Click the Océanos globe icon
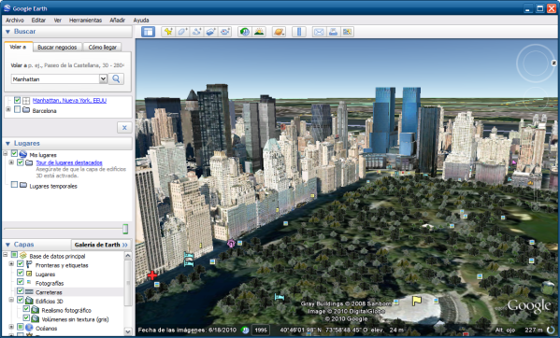This screenshot has width=560, height=338. click(x=29, y=328)
